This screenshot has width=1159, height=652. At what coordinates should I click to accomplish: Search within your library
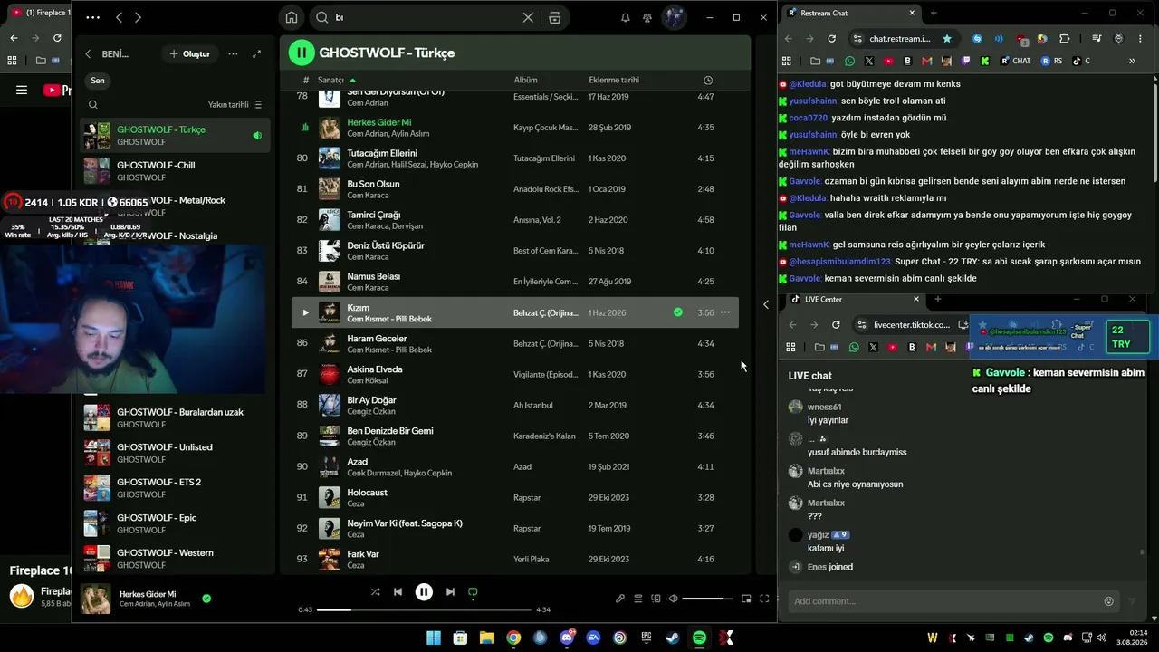(x=93, y=105)
